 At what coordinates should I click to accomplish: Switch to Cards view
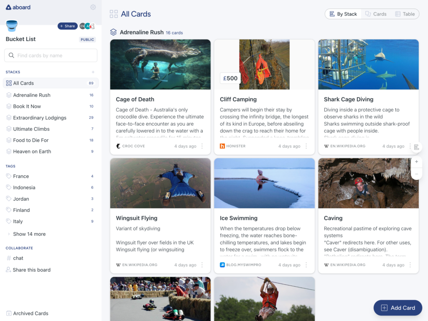376,14
